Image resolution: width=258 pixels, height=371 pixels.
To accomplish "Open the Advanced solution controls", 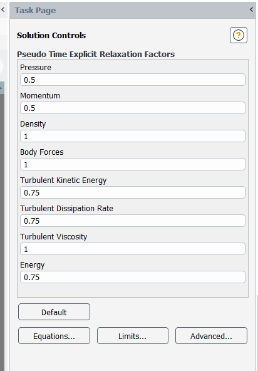I will [x=211, y=336].
